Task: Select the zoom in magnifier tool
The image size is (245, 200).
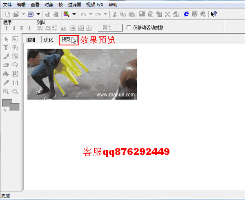Action: [6, 91]
